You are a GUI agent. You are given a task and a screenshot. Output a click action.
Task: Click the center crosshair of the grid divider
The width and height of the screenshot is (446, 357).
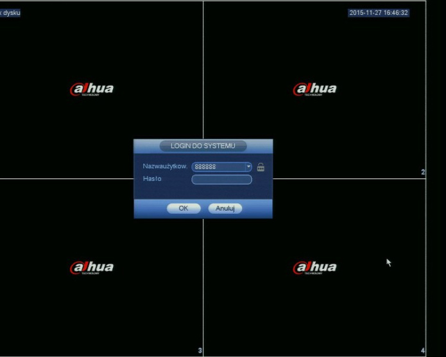(203, 178)
